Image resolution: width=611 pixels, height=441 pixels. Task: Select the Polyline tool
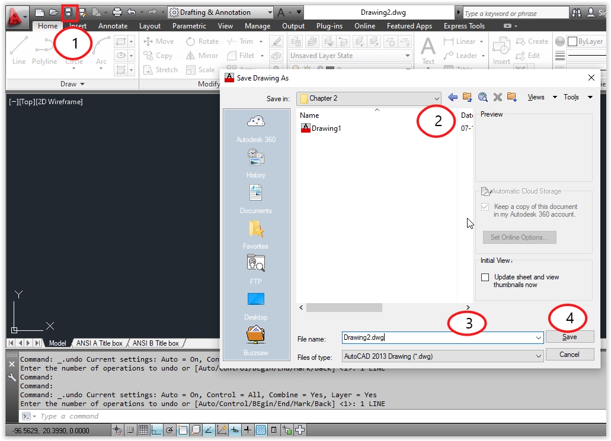coord(44,50)
